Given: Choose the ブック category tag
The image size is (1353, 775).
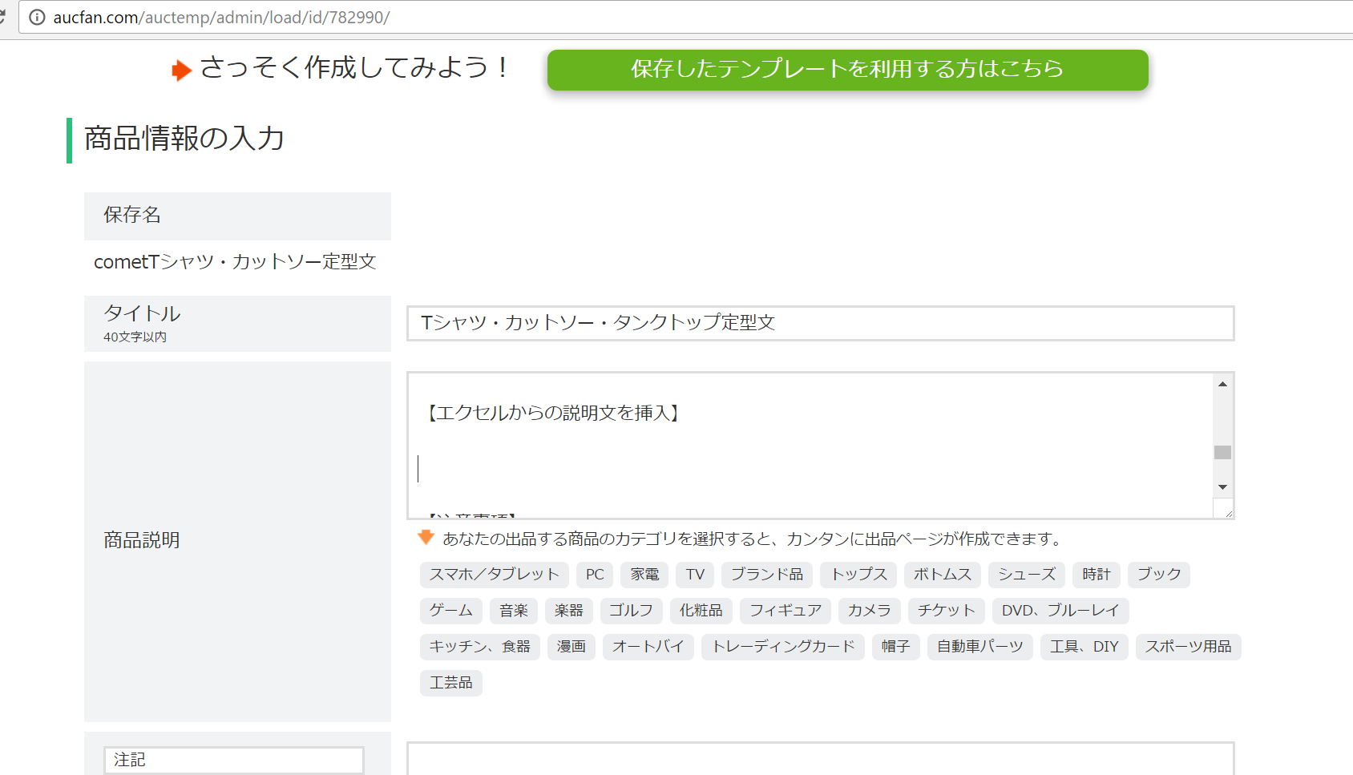Looking at the screenshot, I should click(1159, 575).
